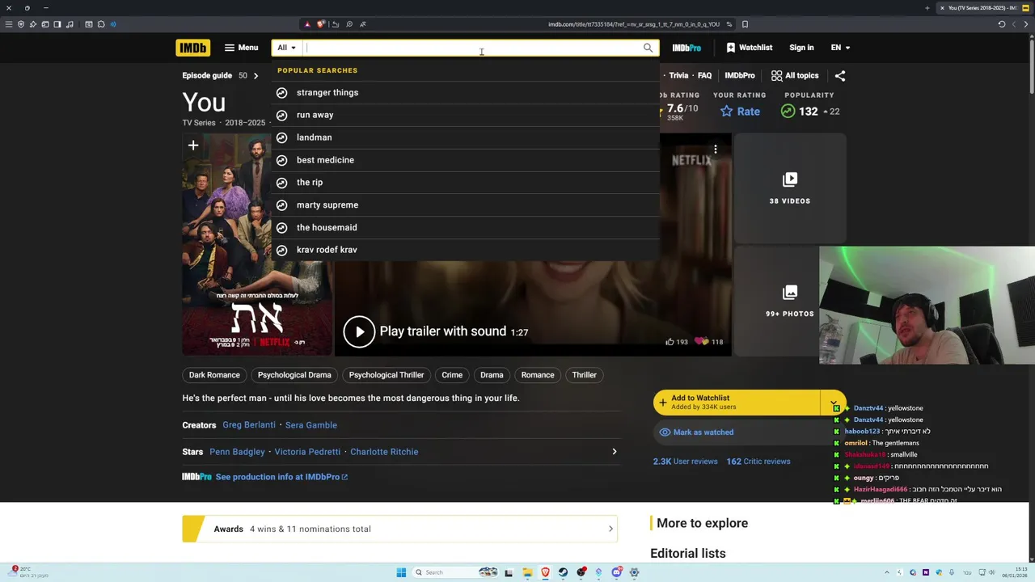Submit search with the magnifier icon
The image size is (1035, 582).
pos(648,48)
